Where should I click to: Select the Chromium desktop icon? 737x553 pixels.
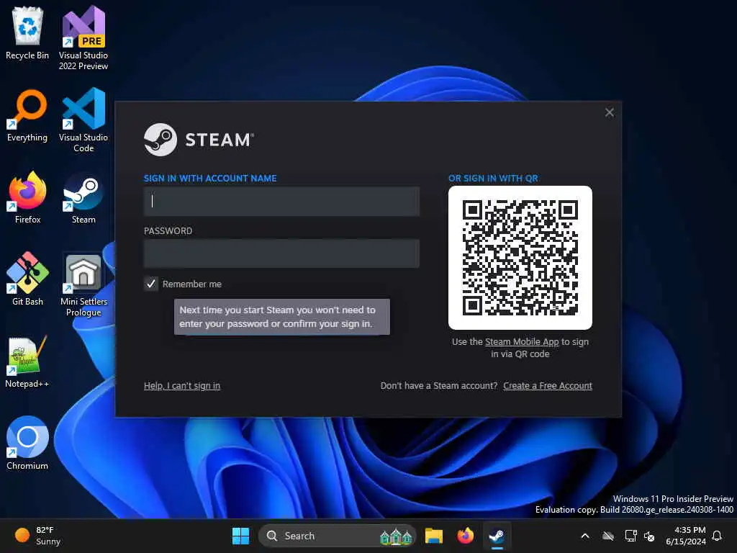pos(27,443)
